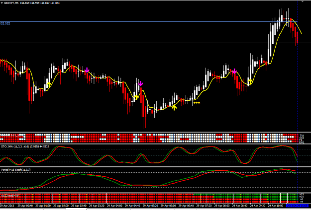This screenshot has width=311, height=210.
Task: Click the 29 Apr 2013 time axis label
Action: (x=7, y=206)
